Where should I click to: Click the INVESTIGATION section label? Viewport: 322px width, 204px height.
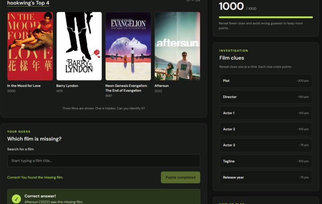234,51
